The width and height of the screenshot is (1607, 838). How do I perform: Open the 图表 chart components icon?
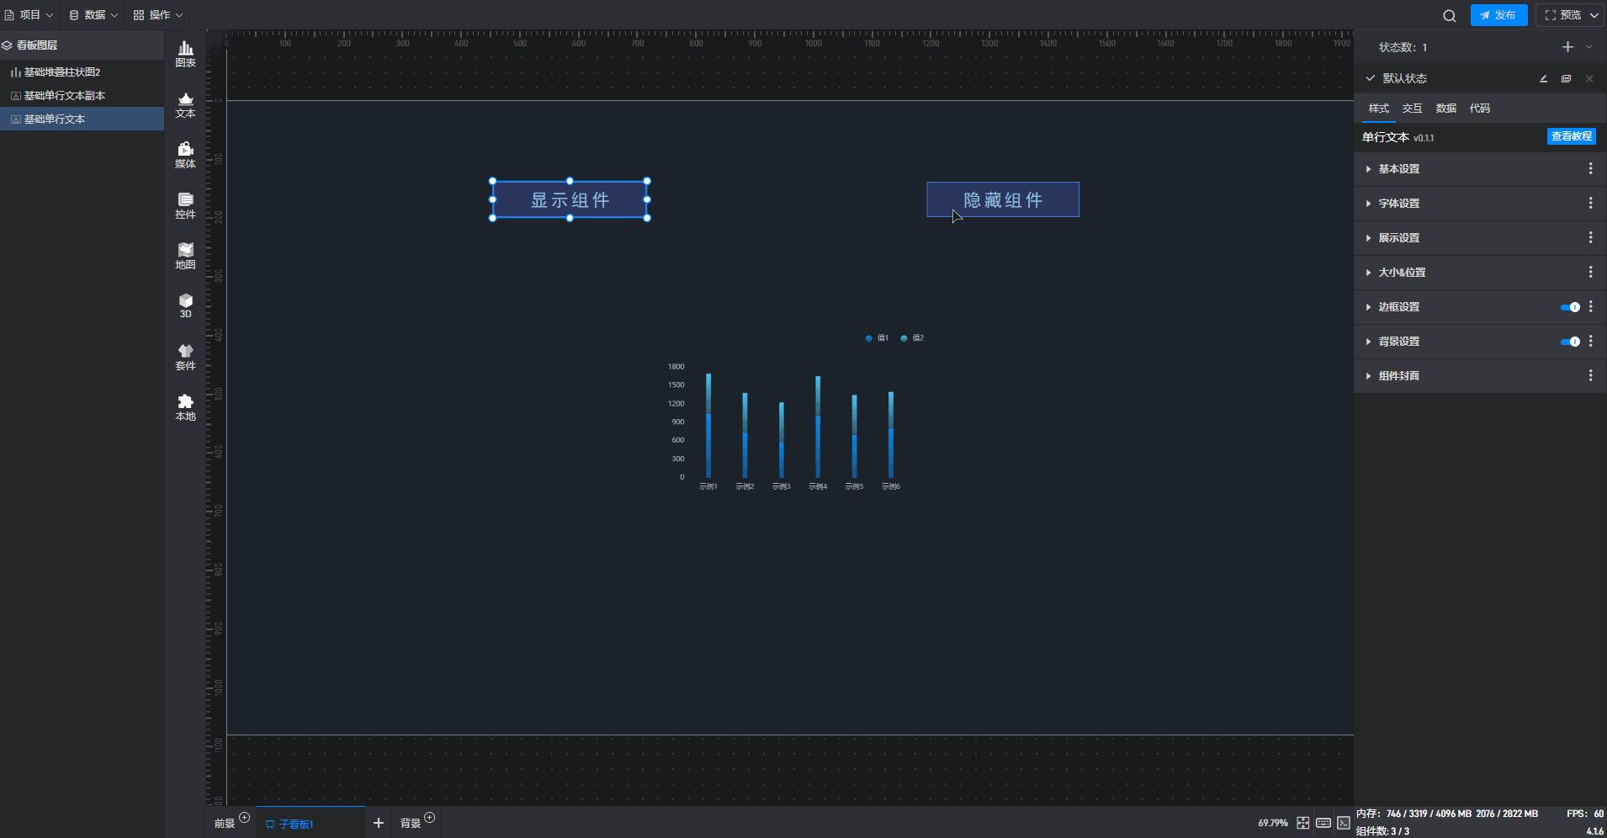point(185,55)
